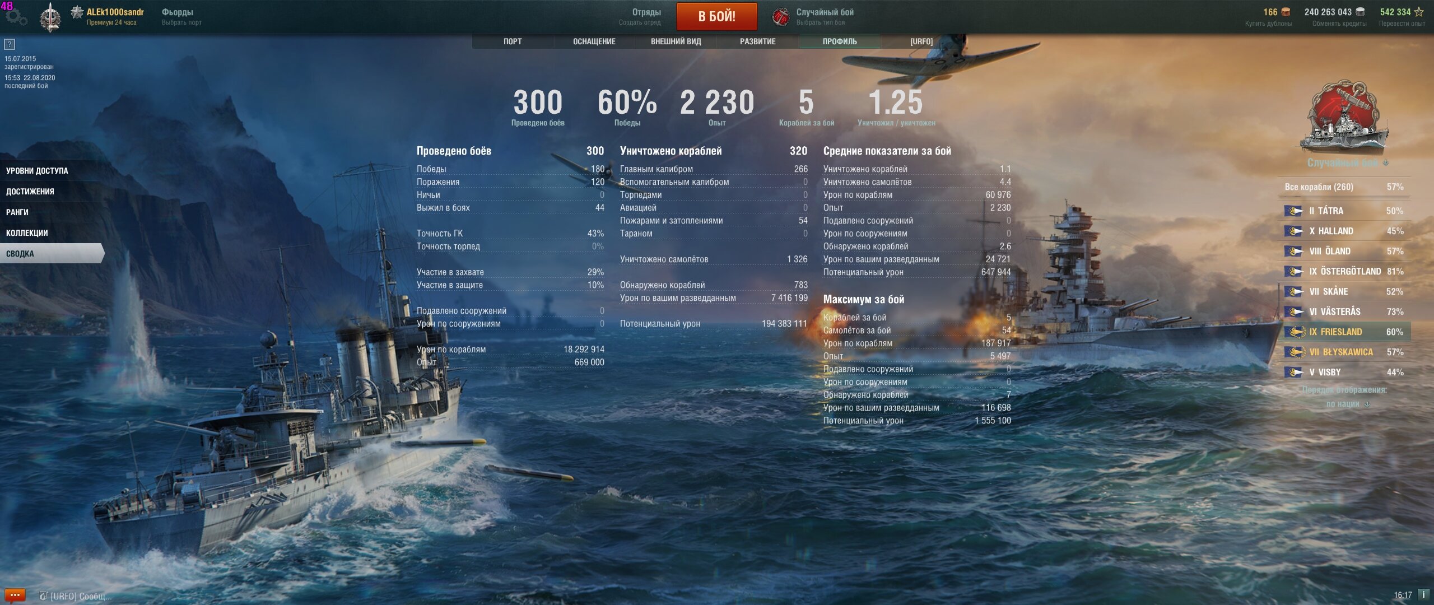This screenshot has width=1434, height=605.
Task: Start battle with В БОЙ! button
Action: (716, 16)
